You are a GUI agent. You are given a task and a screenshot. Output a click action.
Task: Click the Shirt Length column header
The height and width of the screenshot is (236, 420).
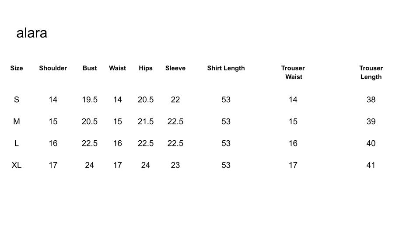[x=226, y=68]
